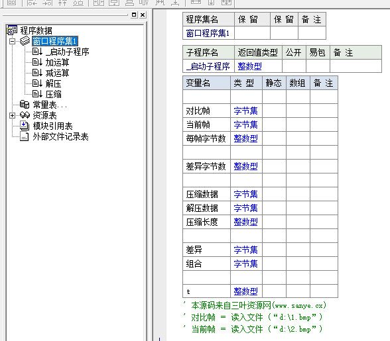Click the 窗口程序集1 cell in the table

tap(208, 33)
